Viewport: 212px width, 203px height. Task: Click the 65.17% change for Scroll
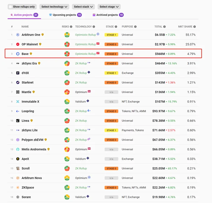click(172, 168)
